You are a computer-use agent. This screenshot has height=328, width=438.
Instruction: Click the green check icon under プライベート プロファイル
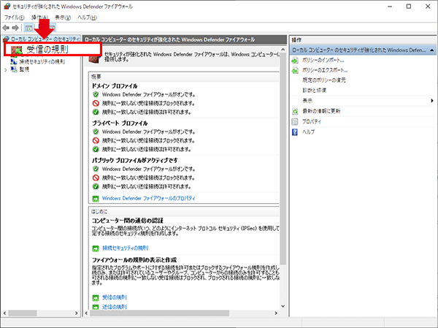[x=96, y=149]
